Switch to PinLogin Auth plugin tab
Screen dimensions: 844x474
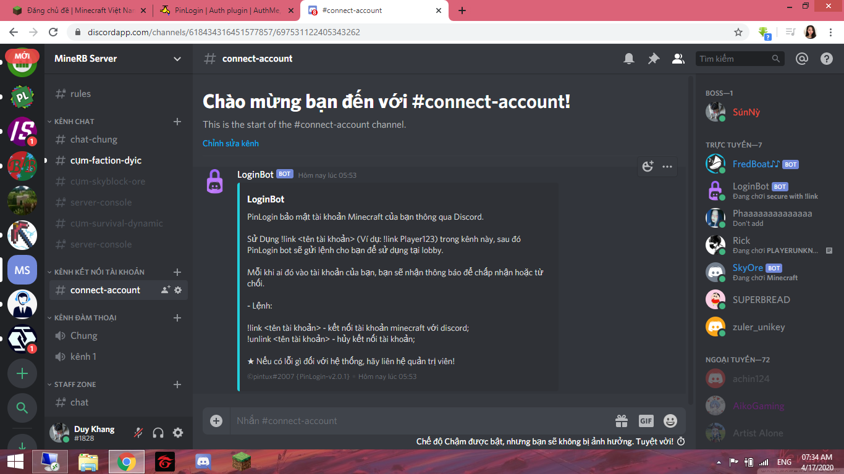point(226,10)
